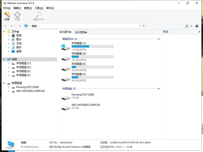Expand WDC WD10EZEX-22MFCA0 in the tree
The height and width of the screenshot is (152, 203).
click(x=9, y=91)
